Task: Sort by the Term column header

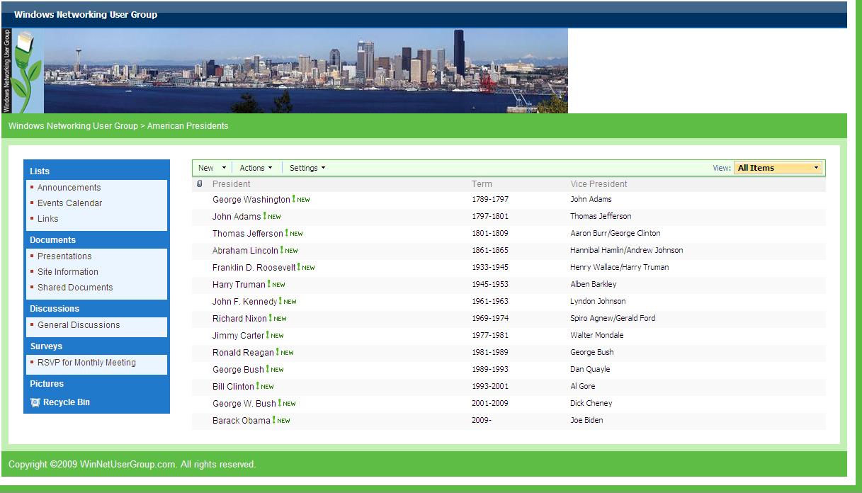Action: (x=482, y=184)
